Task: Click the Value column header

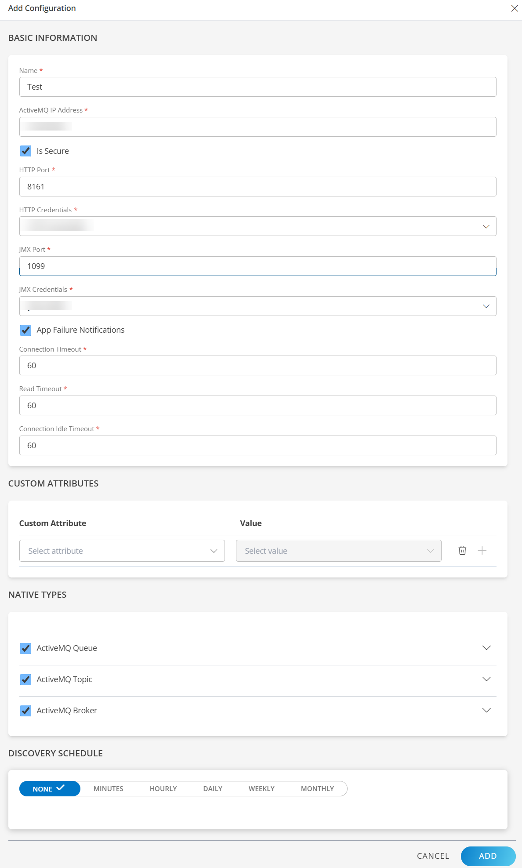Action: pos(251,523)
